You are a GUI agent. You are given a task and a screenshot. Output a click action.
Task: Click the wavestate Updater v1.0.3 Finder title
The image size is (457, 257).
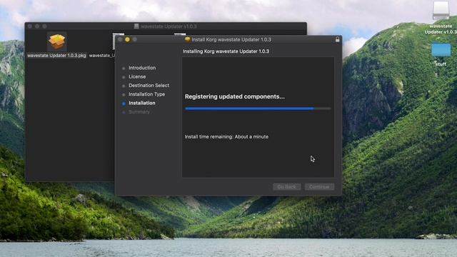[169, 26]
